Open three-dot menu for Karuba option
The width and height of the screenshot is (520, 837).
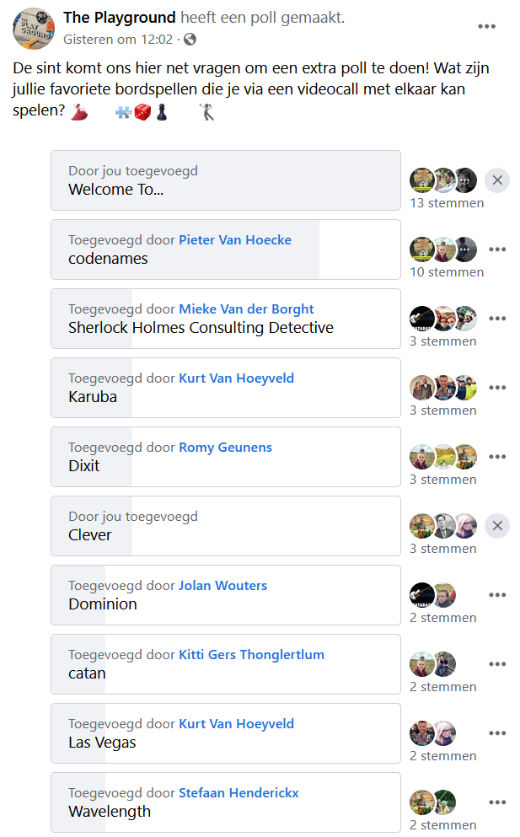[497, 388]
